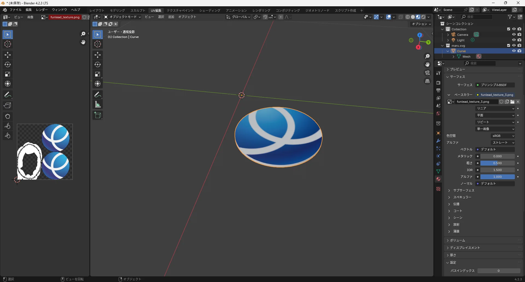Select the Add Cube tool

[98, 115]
